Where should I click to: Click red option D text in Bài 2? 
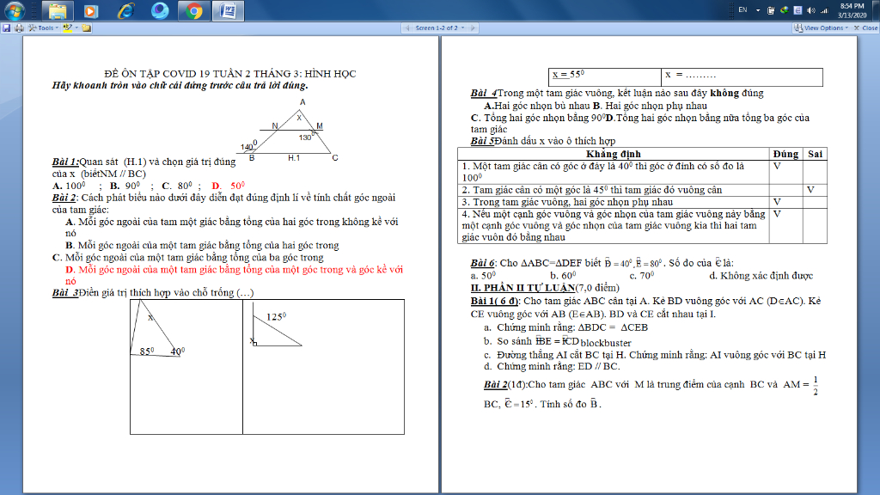pyautogui.click(x=234, y=275)
